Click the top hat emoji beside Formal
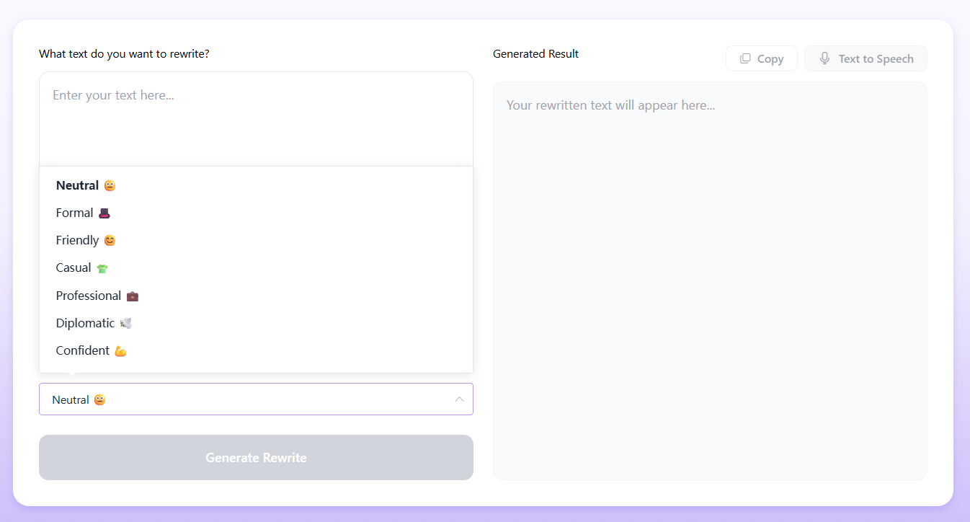The image size is (970, 522). pos(104,213)
